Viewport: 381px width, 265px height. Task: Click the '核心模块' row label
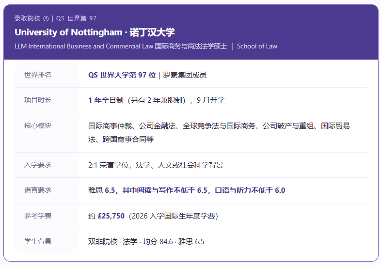[38, 125]
